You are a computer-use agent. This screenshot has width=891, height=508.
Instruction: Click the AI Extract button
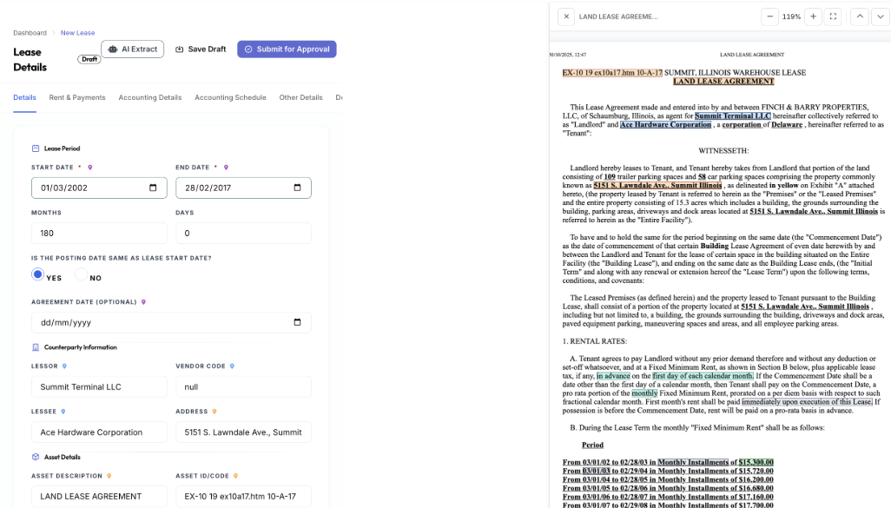(133, 49)
